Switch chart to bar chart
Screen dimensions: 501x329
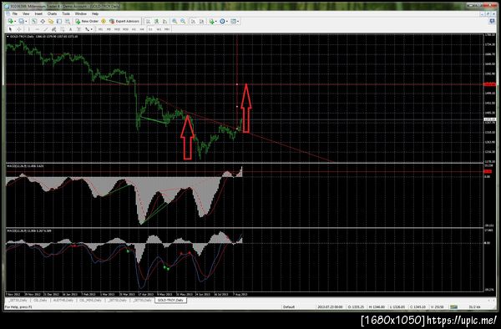(148, 21)
